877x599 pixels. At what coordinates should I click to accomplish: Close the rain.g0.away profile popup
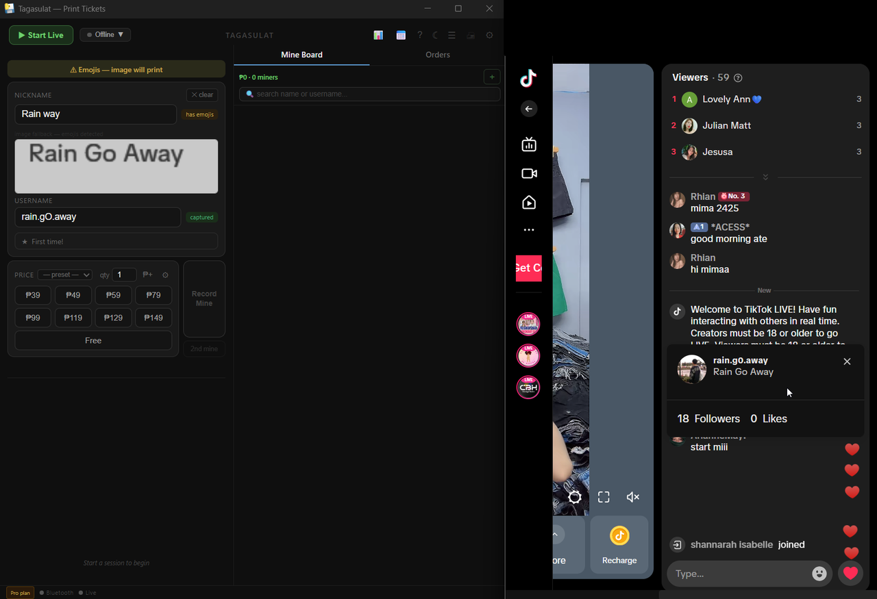[847, 361]
